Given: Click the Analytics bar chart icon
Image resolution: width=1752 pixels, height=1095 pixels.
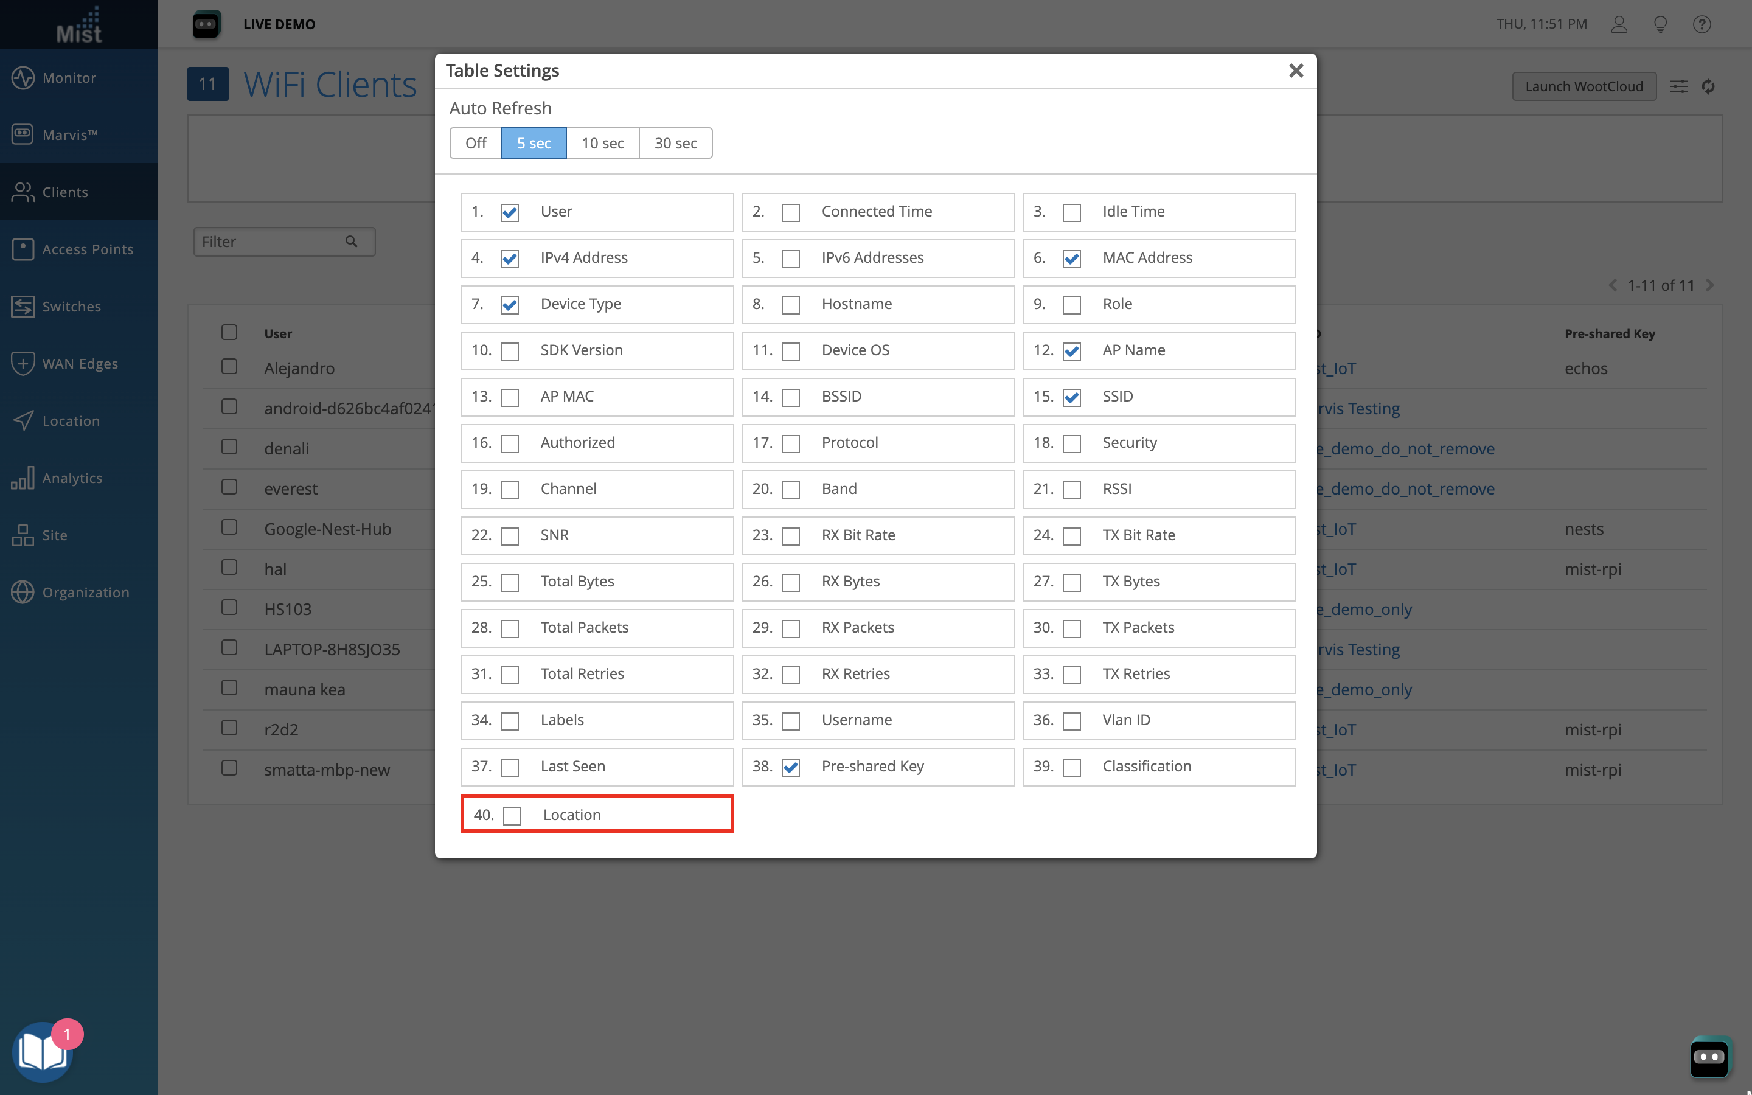Looking at the screenshot, I should click(23, 478).
